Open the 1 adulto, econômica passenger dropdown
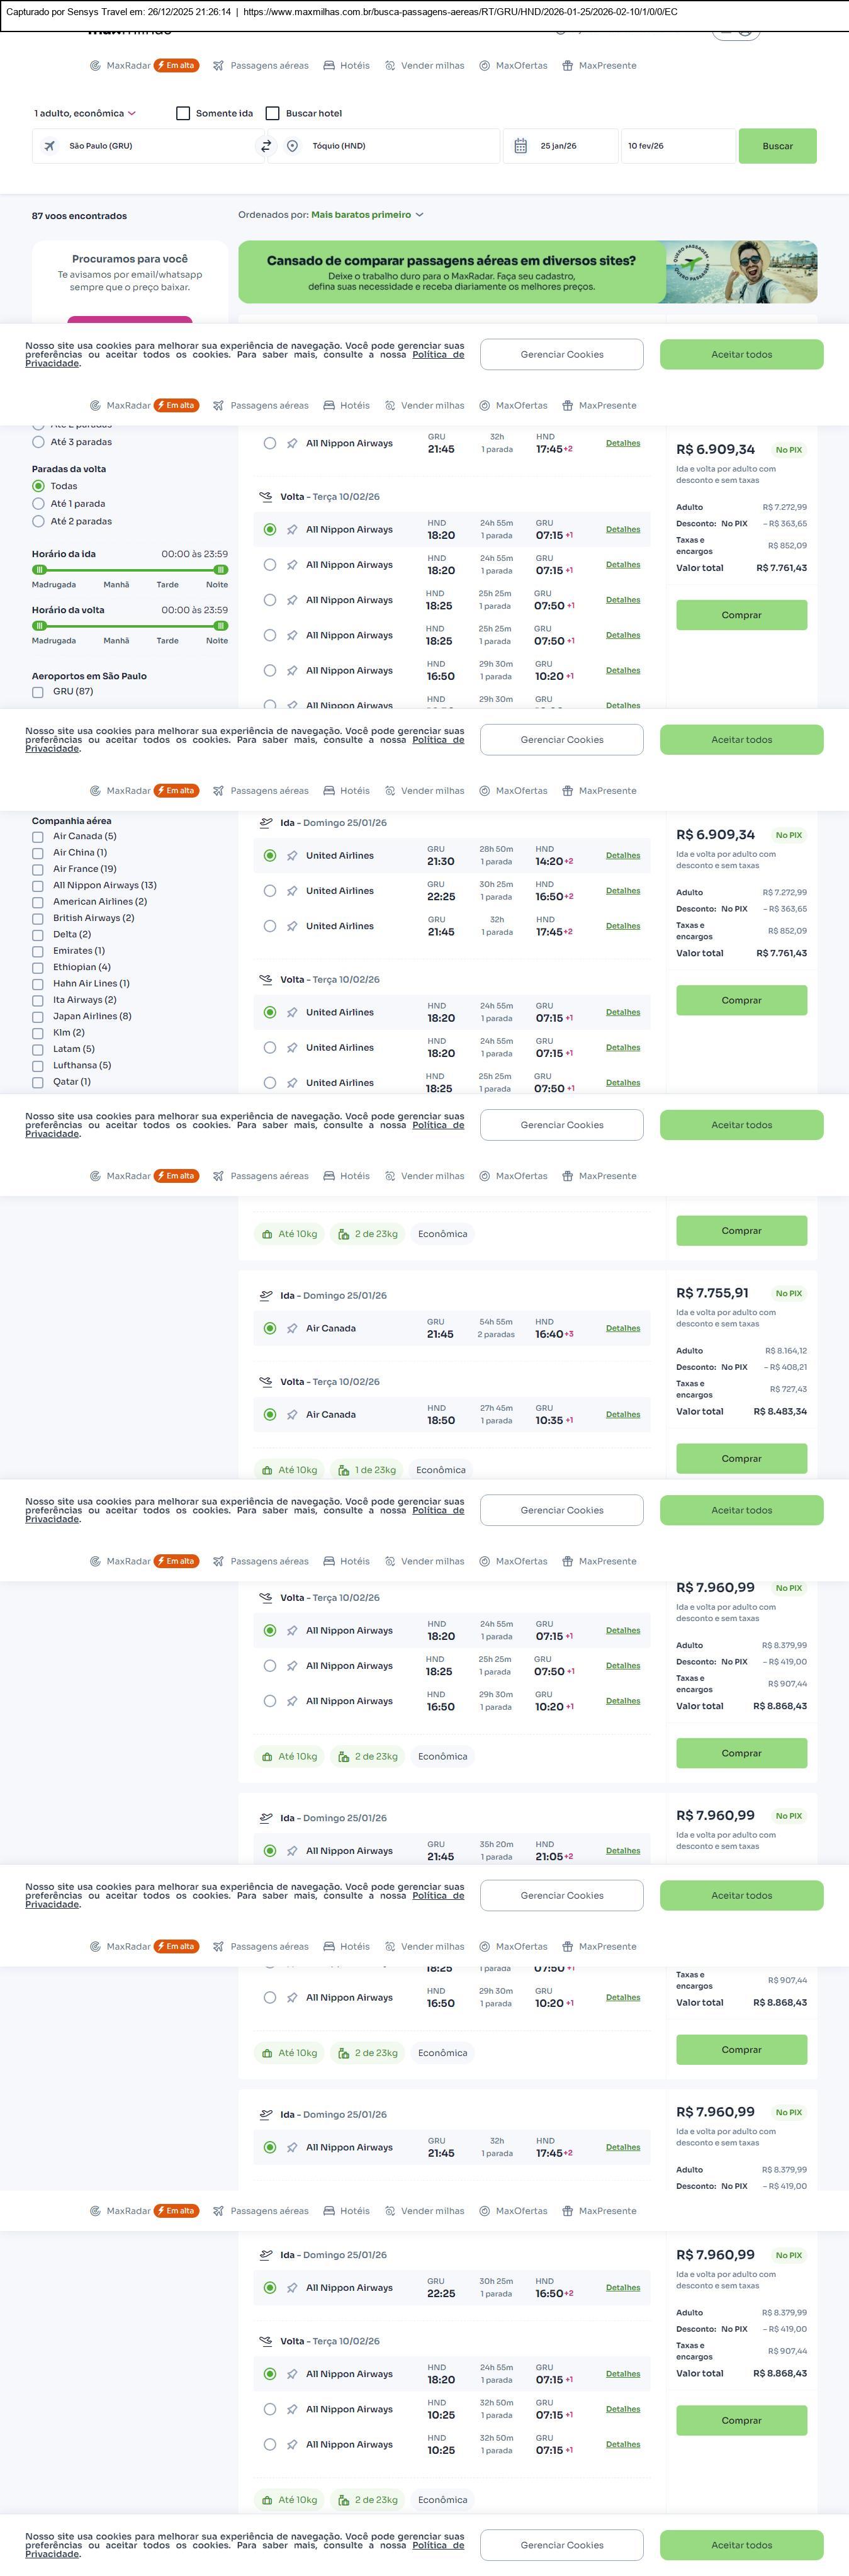The width and height of the screenshot is (849, 2576). 85,113
